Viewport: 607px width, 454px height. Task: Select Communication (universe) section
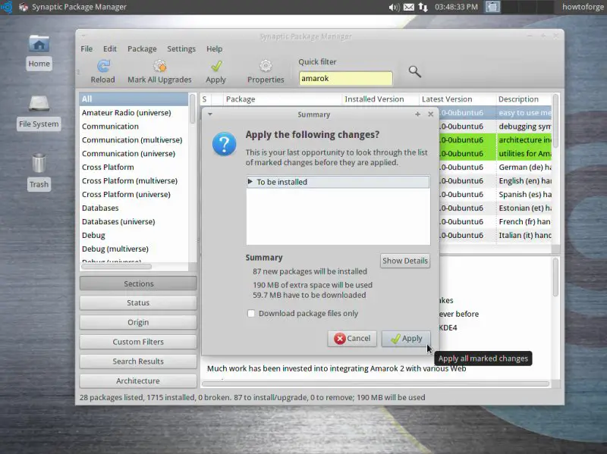(134, 154)
